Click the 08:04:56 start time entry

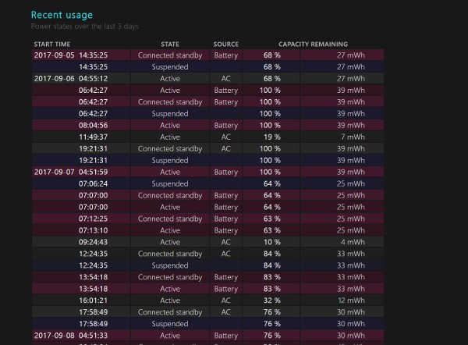point(93,126)
